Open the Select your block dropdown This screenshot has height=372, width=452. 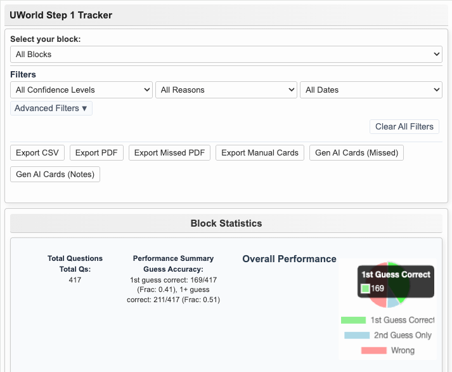pyautogui.click(x=226, y=55)
